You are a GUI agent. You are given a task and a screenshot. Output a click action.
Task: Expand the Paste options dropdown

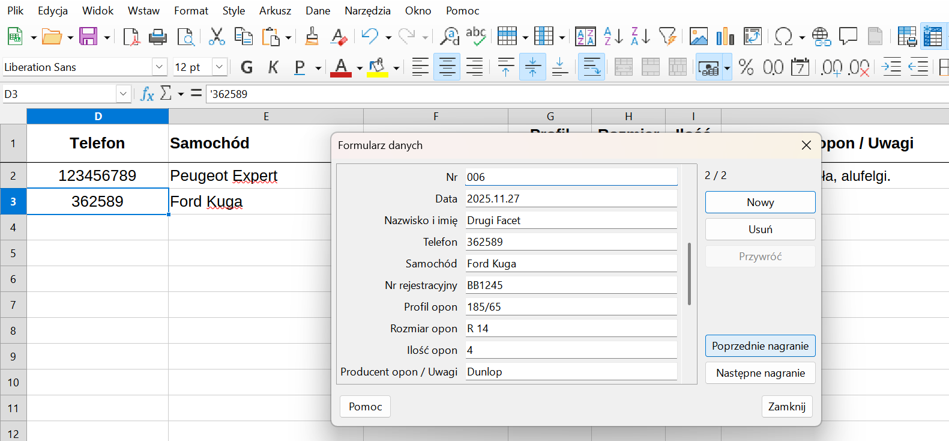pyautogui.click(x=288, y=37)
